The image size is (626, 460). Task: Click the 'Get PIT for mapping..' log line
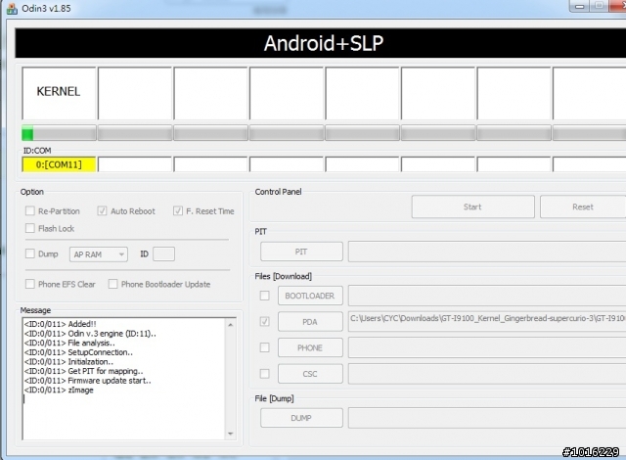83,371
